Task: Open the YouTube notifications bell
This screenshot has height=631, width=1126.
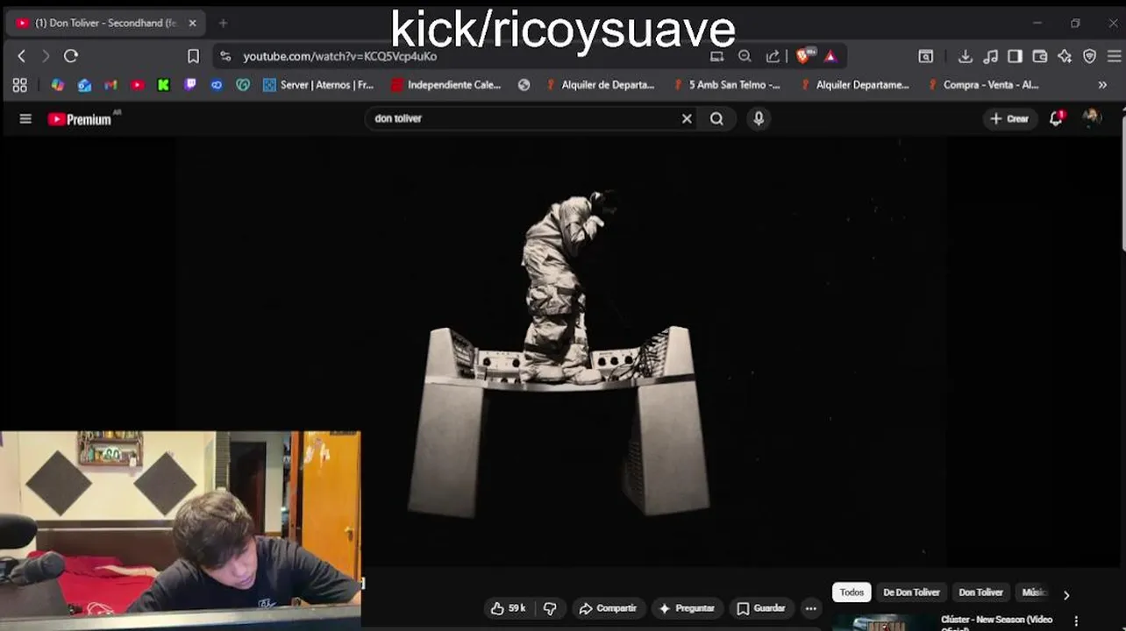Action: coord(1057,118)
